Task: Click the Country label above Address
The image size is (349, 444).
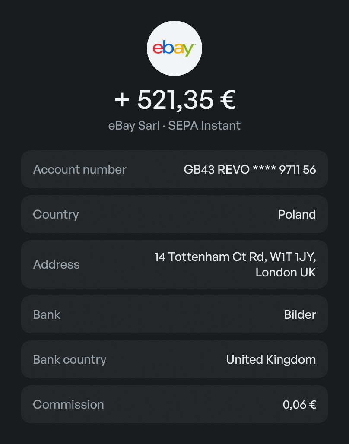Action: [56, 214]
